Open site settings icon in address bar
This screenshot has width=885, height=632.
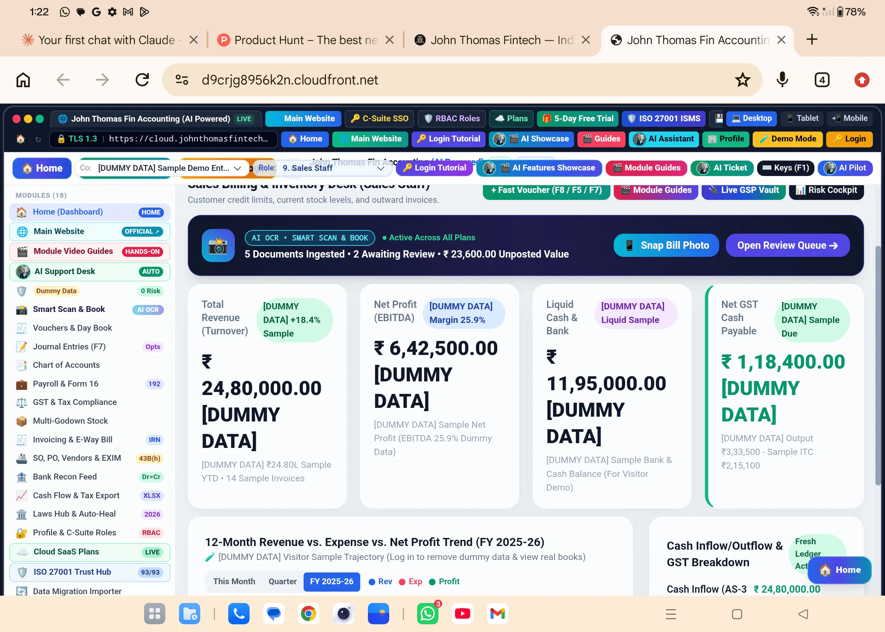(x=182, y=80)
